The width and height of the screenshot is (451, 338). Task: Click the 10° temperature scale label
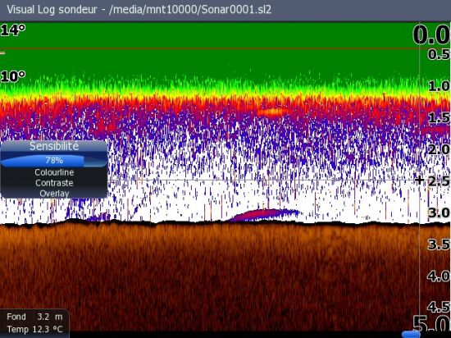coord(13,76)
